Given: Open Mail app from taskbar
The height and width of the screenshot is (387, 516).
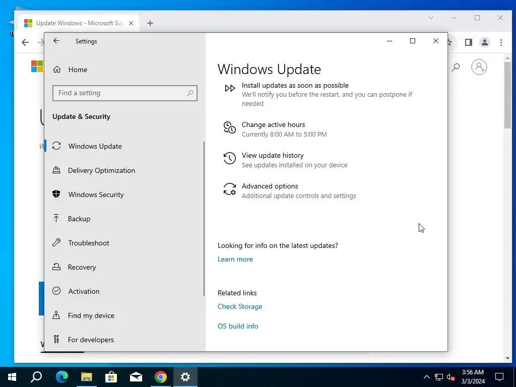Looking at the screenshot, I should pos(136,377).
